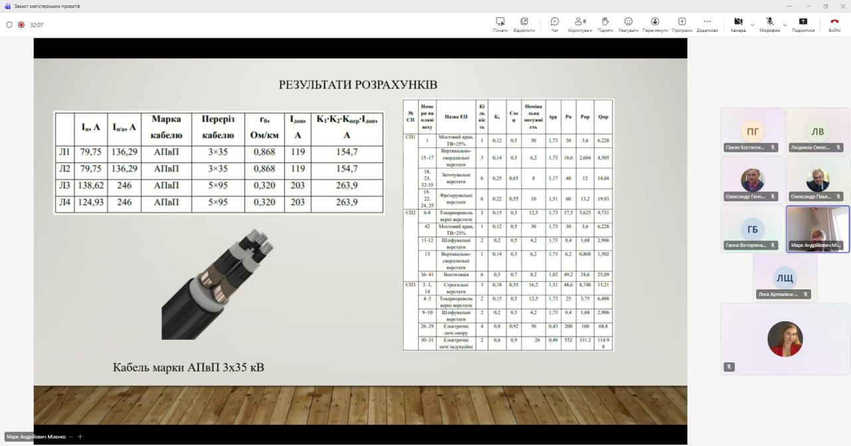Screen dimensions: 851x446
Task: Click the shield security icon near timer
Action: click(x=9, y=25)
